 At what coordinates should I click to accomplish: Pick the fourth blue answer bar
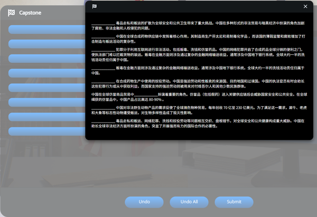pyautogui.click(x=46, y=73)
